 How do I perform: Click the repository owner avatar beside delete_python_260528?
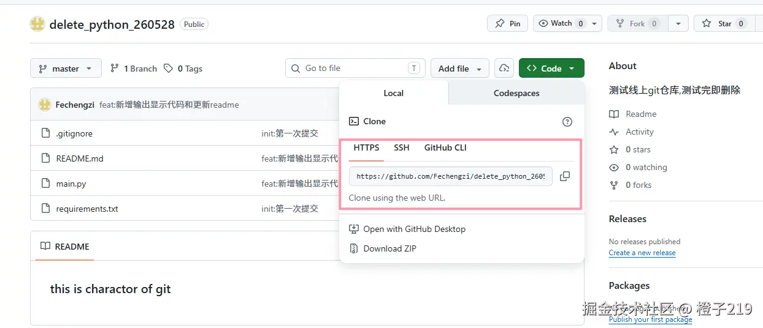pyautogui.click(x=37, y=24)
